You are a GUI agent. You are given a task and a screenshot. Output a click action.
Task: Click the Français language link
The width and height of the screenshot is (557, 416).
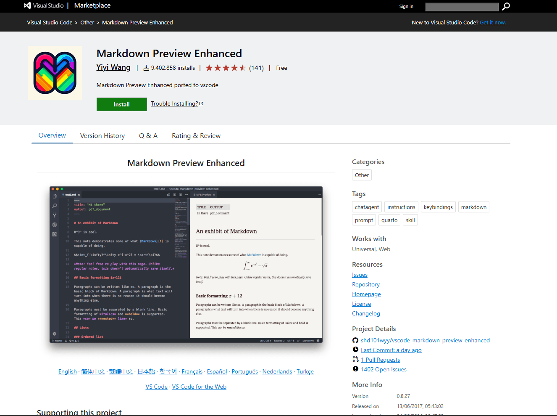192,371
